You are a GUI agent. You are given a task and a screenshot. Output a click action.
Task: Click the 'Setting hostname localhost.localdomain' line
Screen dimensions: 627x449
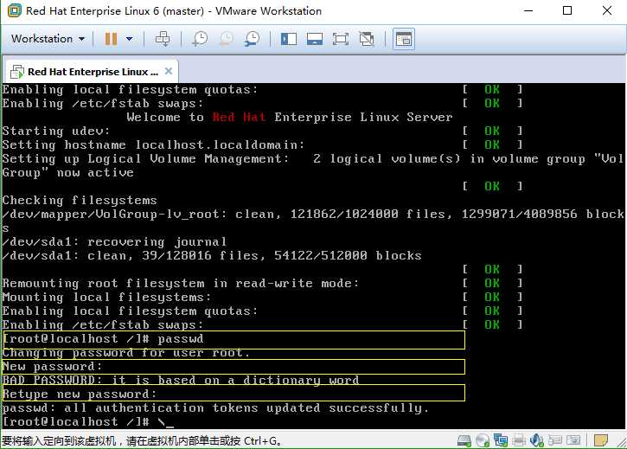pyautogui.click(x=154, y=144)
